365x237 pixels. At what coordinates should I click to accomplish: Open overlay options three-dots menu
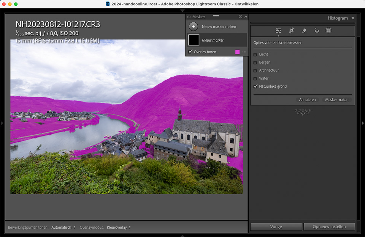(x=244, y=52)
